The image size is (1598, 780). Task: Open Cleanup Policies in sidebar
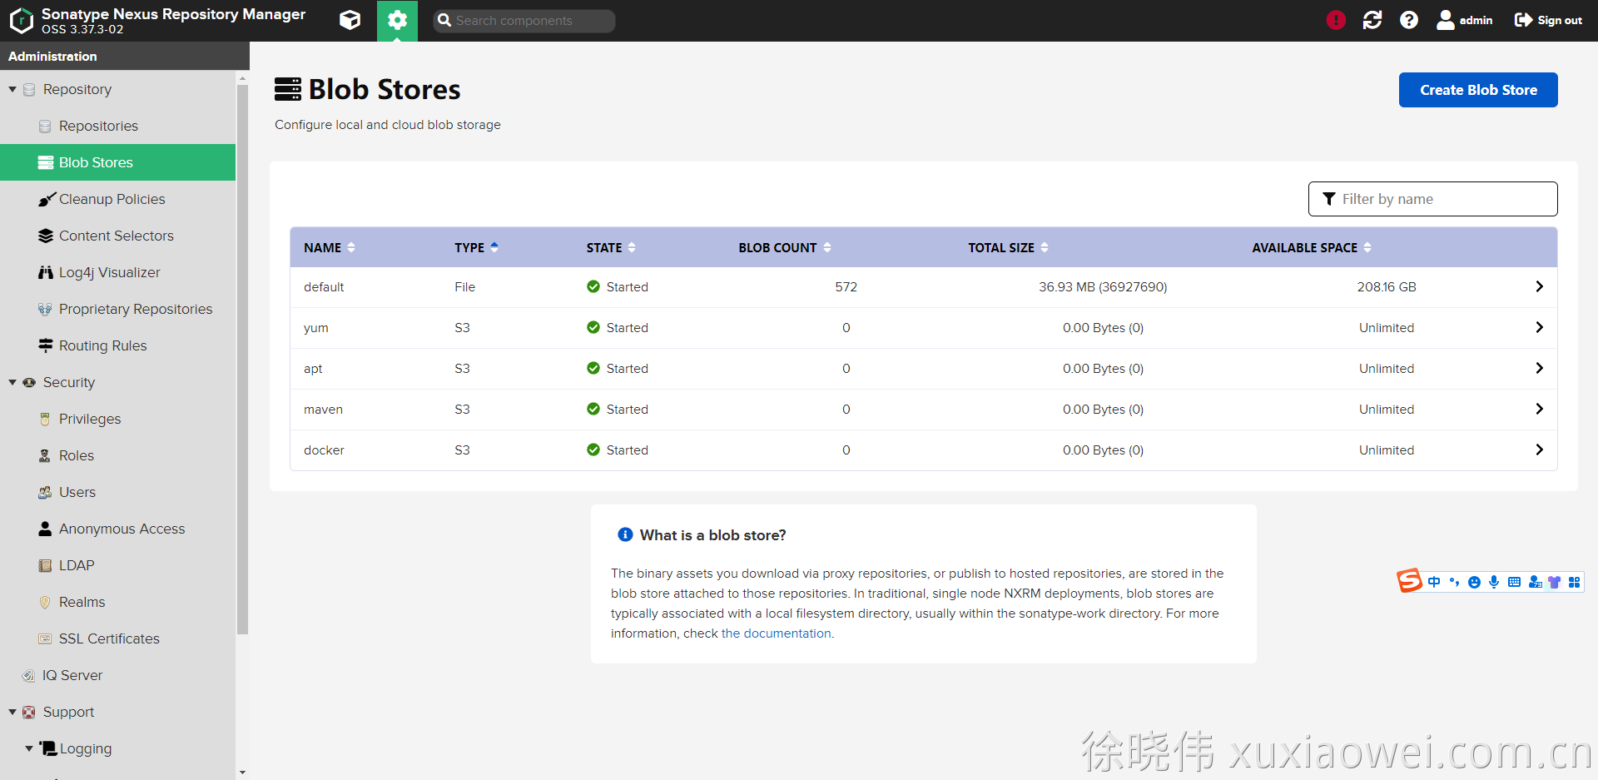pyautogui.click(x=112, y=199)
